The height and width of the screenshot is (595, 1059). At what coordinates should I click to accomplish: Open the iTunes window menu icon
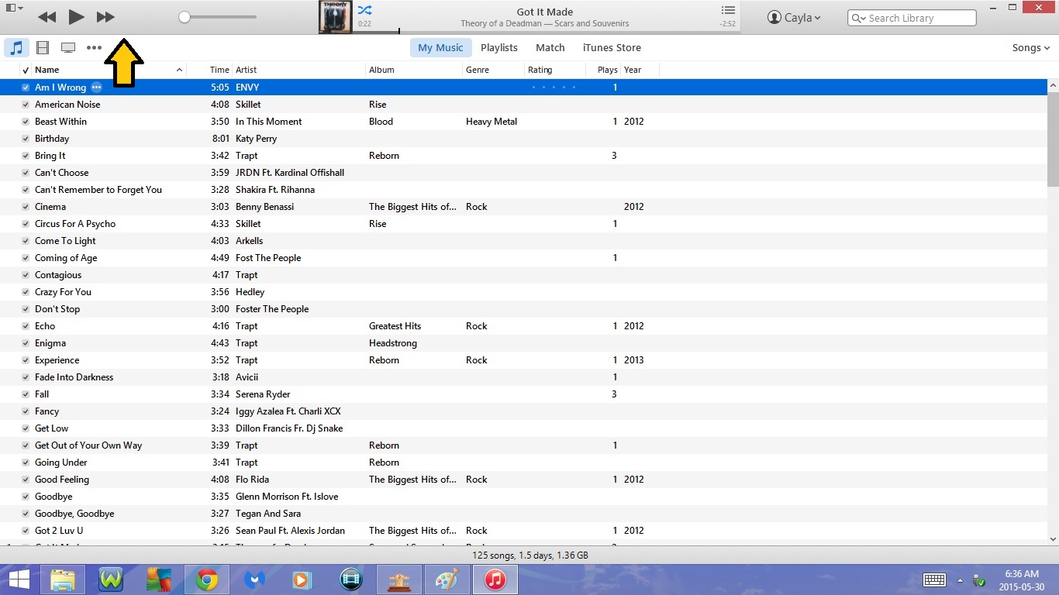click(x=14, y=9)
